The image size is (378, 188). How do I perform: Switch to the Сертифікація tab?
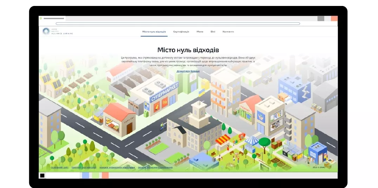[181, 32]
